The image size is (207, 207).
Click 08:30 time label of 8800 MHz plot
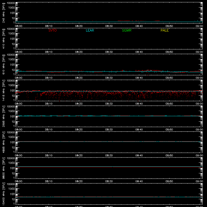(x=109, y=181)
